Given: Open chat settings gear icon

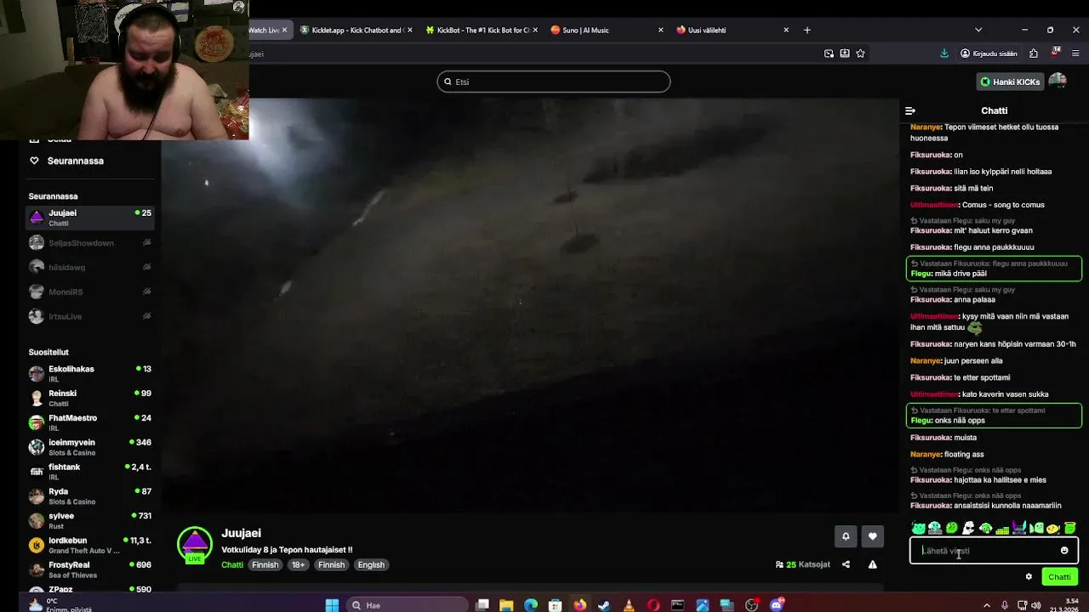Looking at the screenshot, I should [1029, 576].
